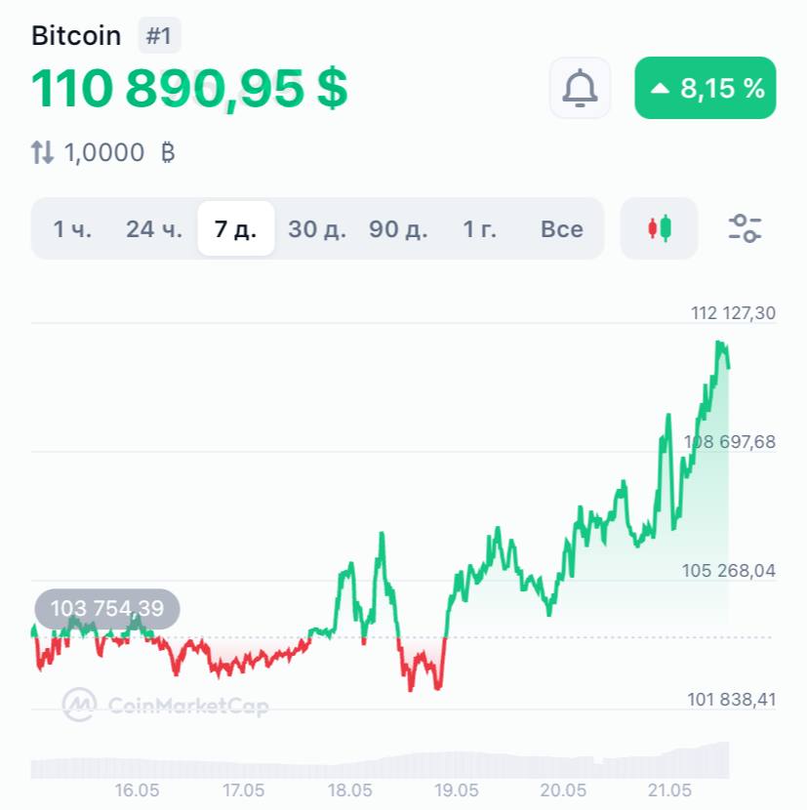
Task: Click the 110 890,95 $ price
Action: click(x=189, y=89)
